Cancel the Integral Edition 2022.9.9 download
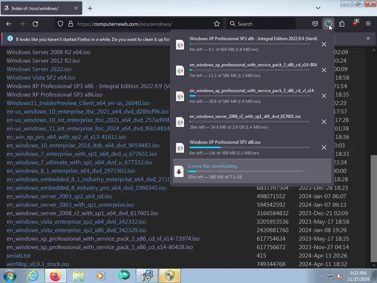This screenshot has width=377, height=283. coord(324,44)
